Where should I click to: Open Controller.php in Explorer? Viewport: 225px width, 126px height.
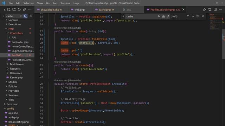(20, 42)
